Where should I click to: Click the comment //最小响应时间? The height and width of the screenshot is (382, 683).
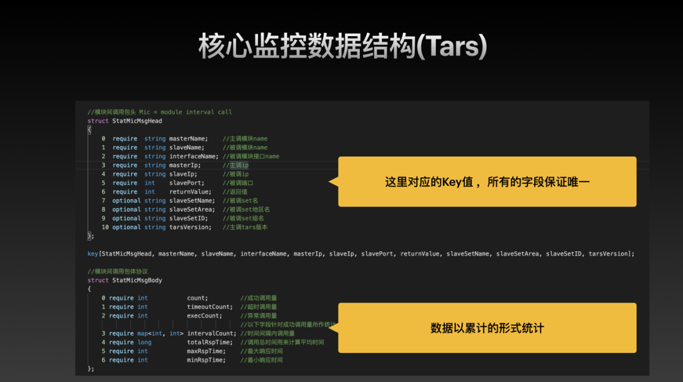click(262, 360)
